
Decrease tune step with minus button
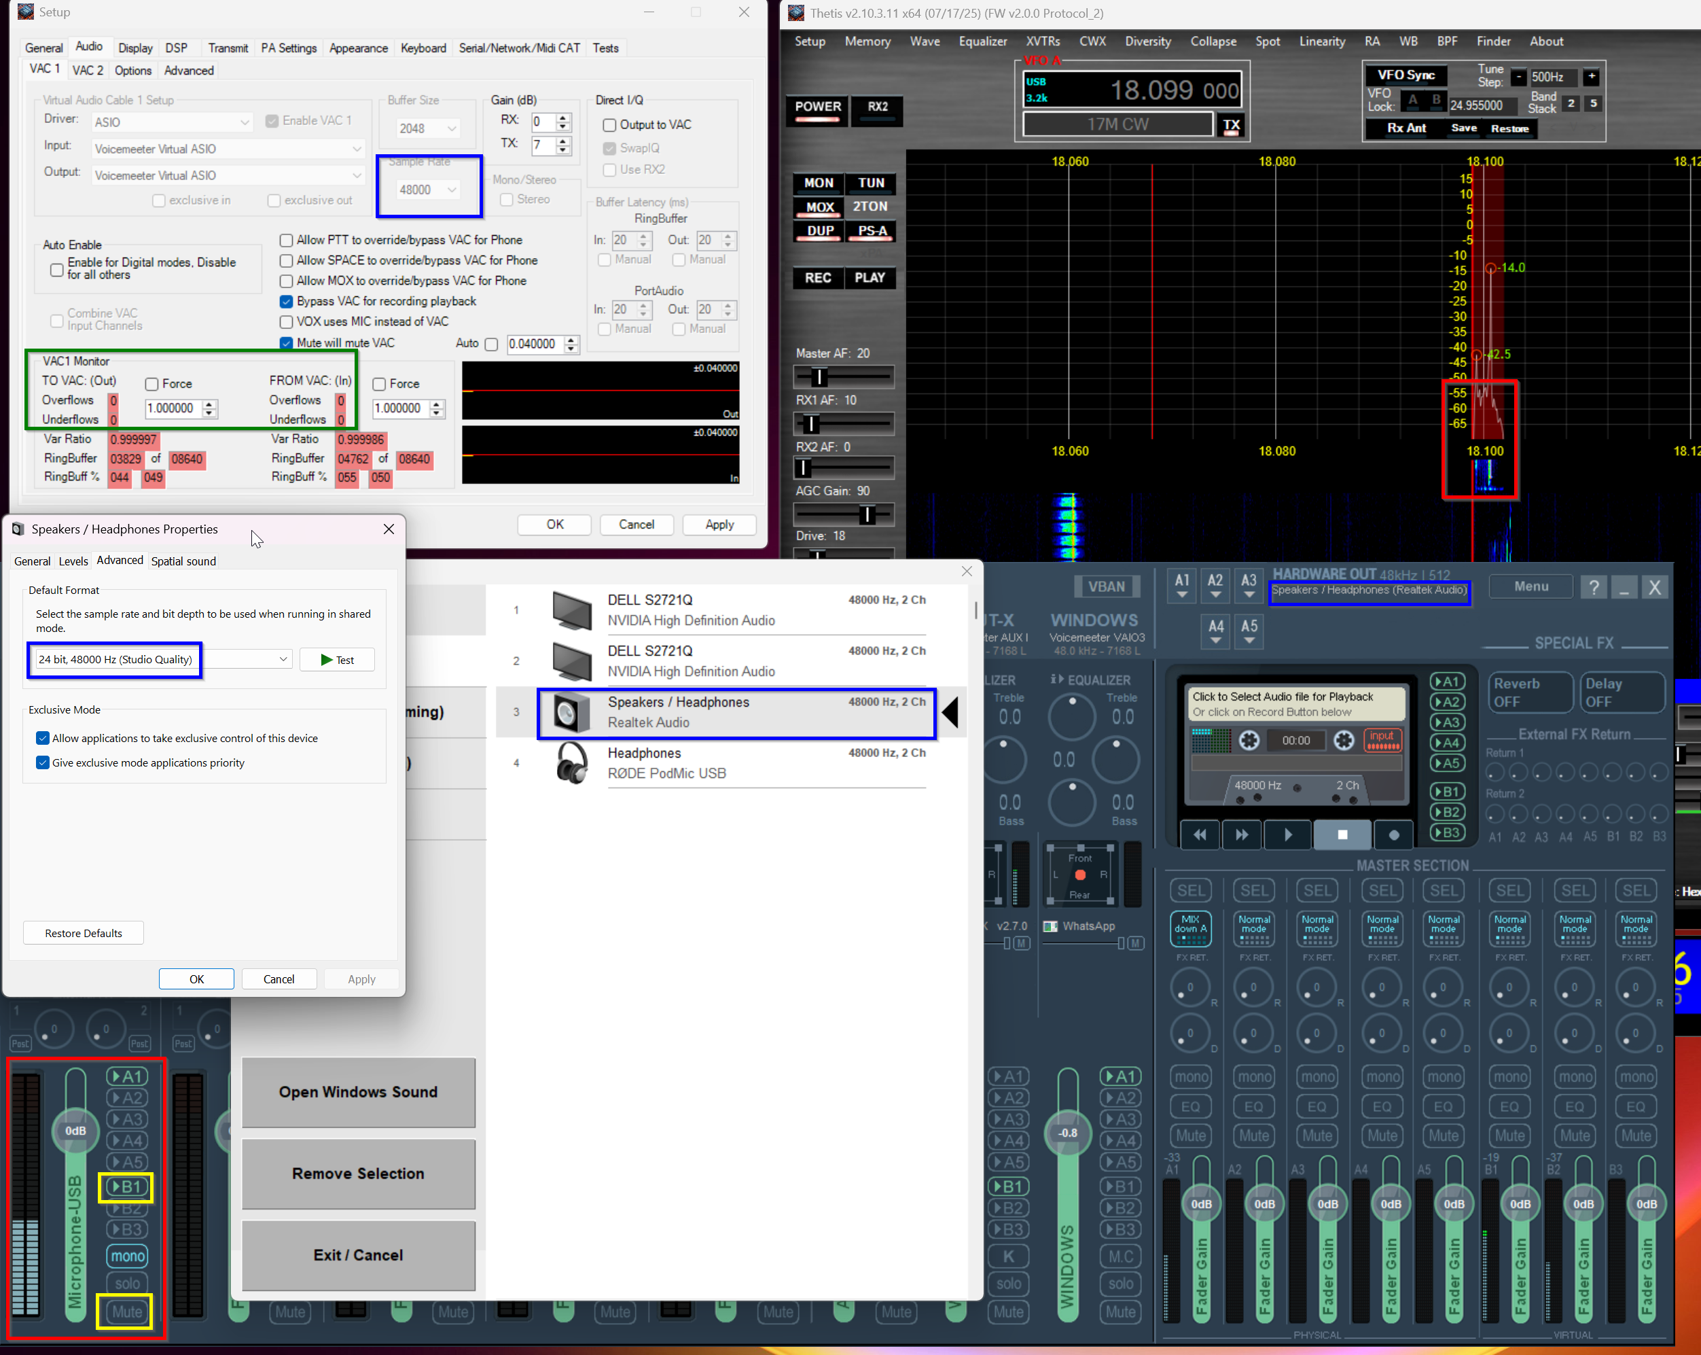tap(1519, 77)
